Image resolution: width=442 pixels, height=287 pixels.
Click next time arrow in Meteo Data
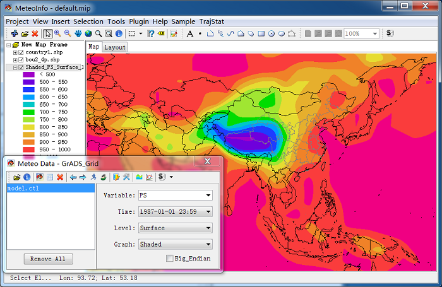[x=83, y=177]
